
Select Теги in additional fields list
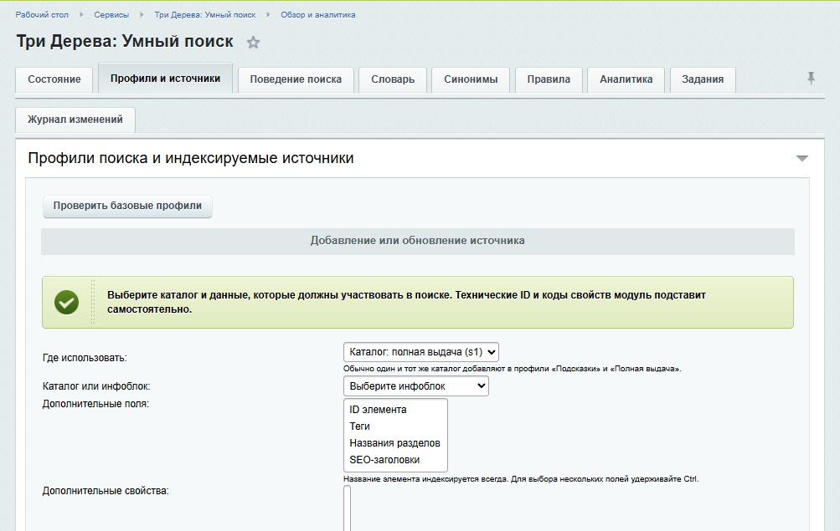(394, 426)
